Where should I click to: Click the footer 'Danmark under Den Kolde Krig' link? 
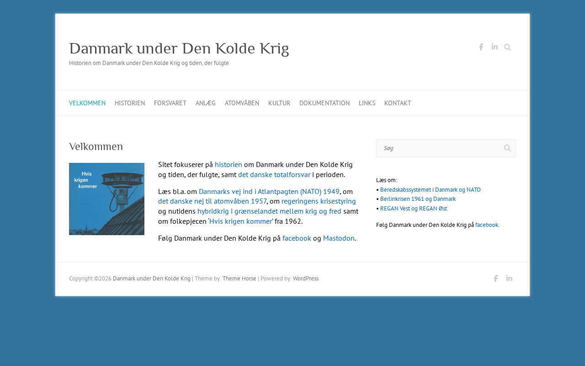tap(152, 279)
